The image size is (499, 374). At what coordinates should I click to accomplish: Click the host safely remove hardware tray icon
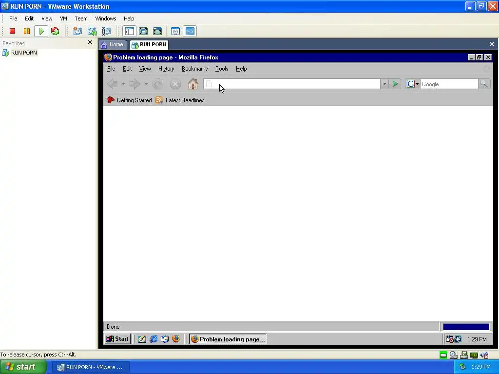coord(462,367)
